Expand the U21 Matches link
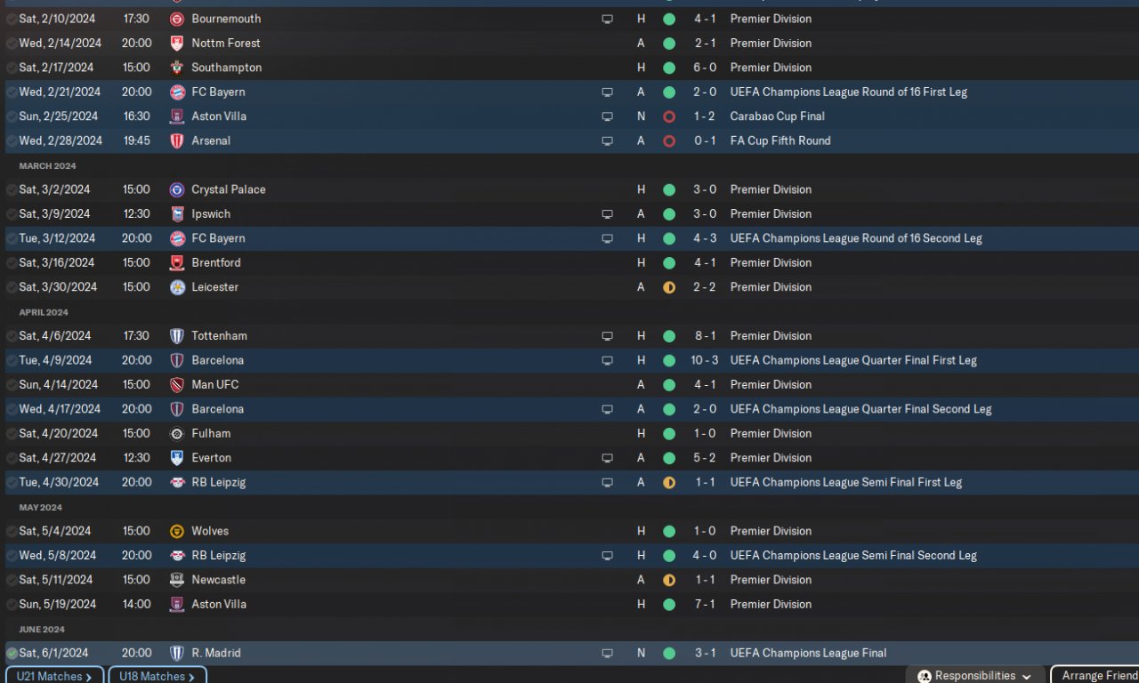The image size is (1139, 683). (54, 676)
